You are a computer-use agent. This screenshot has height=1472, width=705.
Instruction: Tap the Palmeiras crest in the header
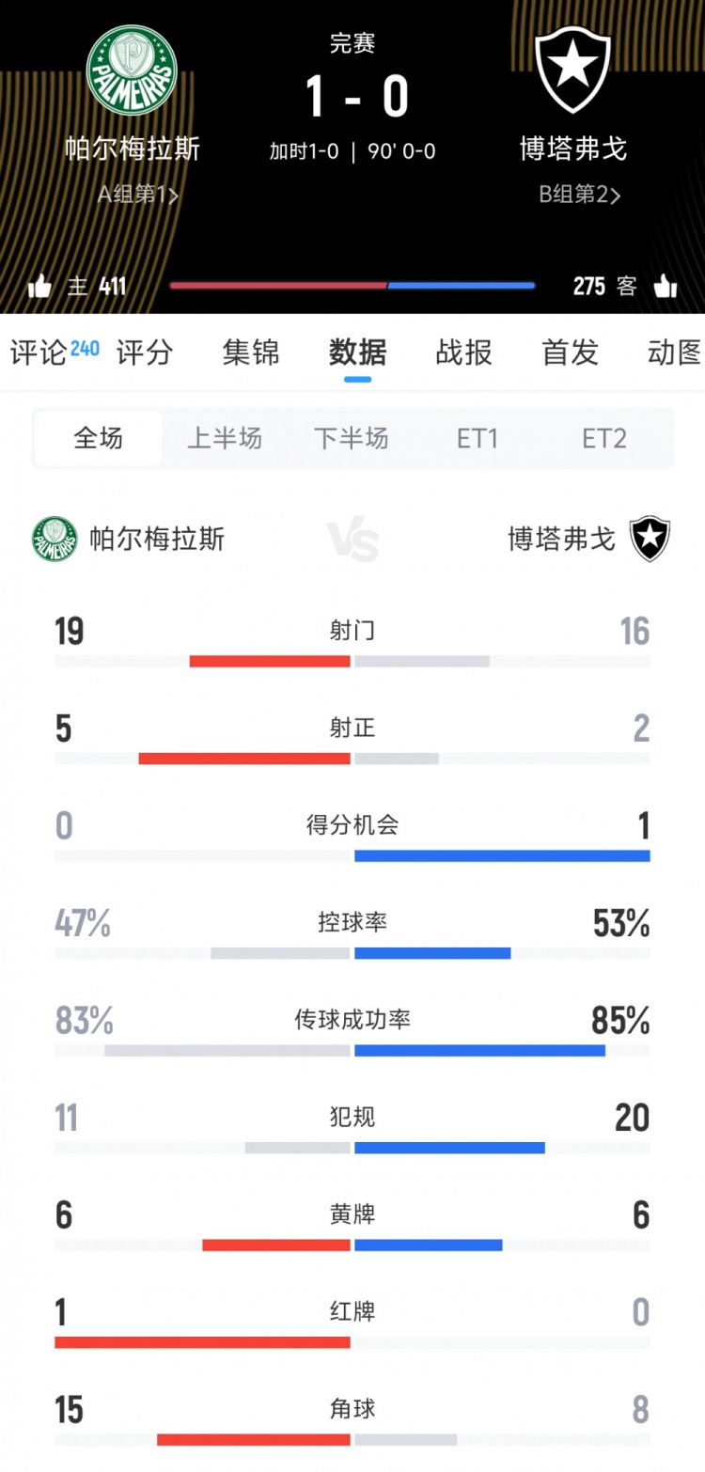click(x=132, y=70)
